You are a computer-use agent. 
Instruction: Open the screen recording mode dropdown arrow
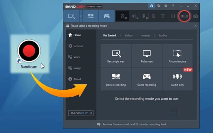[x=81, y=16]
